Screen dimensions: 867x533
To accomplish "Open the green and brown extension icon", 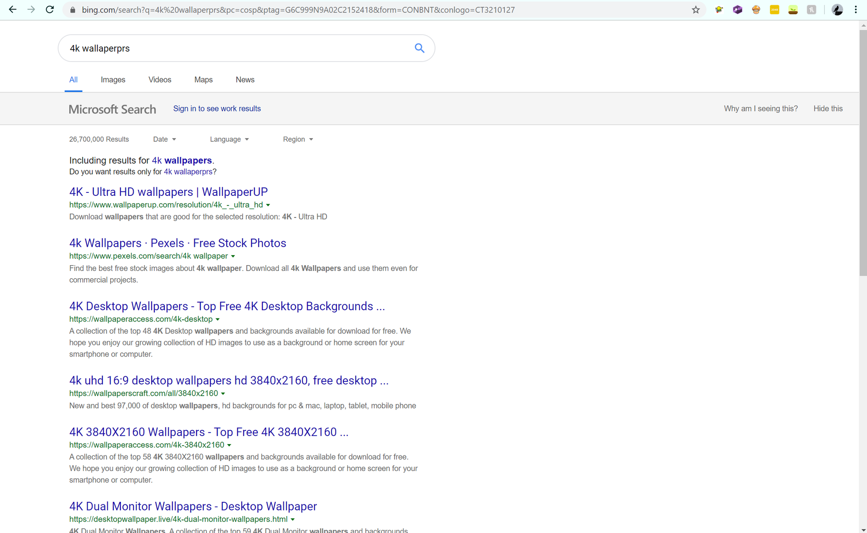I will coord(793,10).
